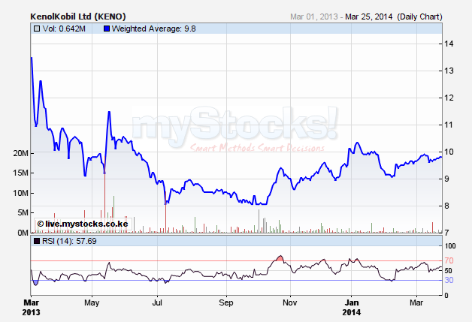The image size is (472, 322).
Task: Click the 30 level on RSI axis
Action: [x=448, y=280]
